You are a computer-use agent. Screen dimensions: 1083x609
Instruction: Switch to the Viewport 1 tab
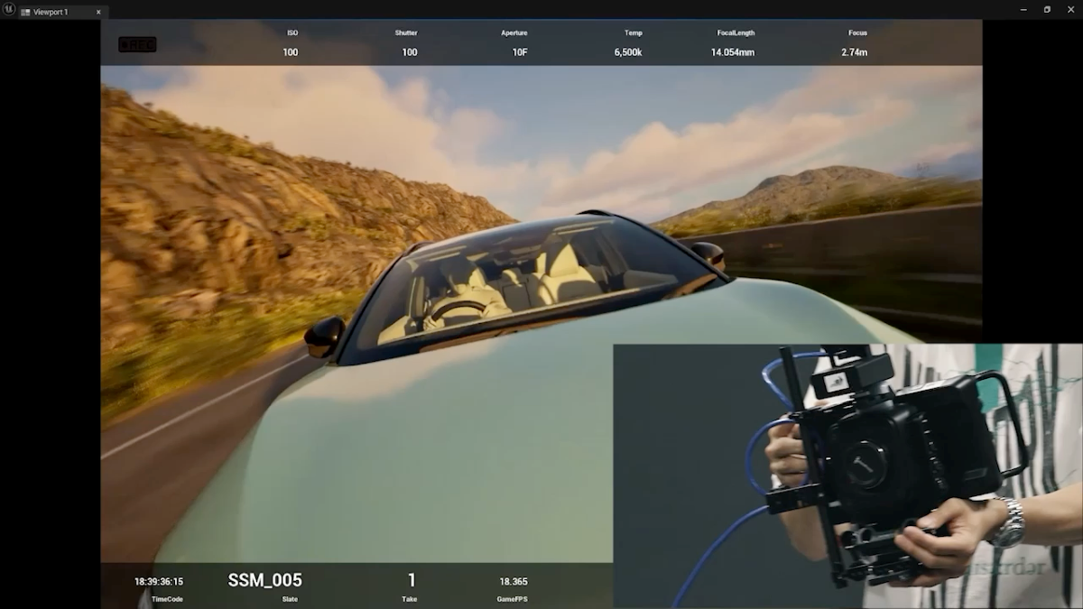click(x=52, y=12)
